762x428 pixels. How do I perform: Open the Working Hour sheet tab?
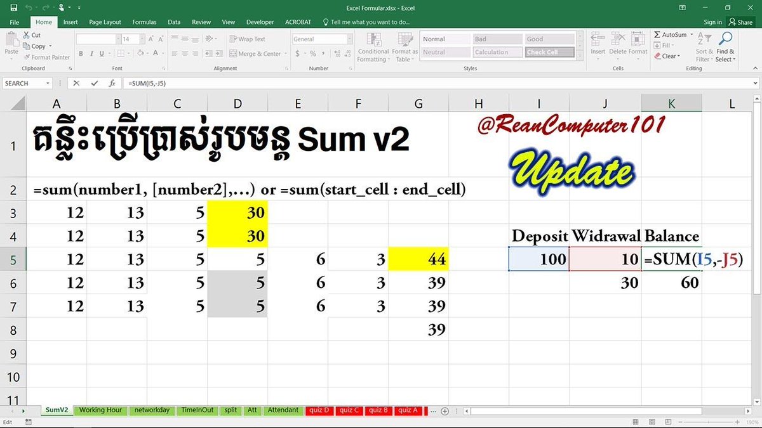[x=100, y=410]
